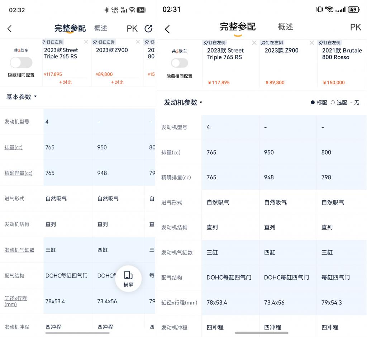This screenshot has height=337, width=367.
Task: Select 2023款 Z900 title in left screenshot
Action: [x=112, y=50]
